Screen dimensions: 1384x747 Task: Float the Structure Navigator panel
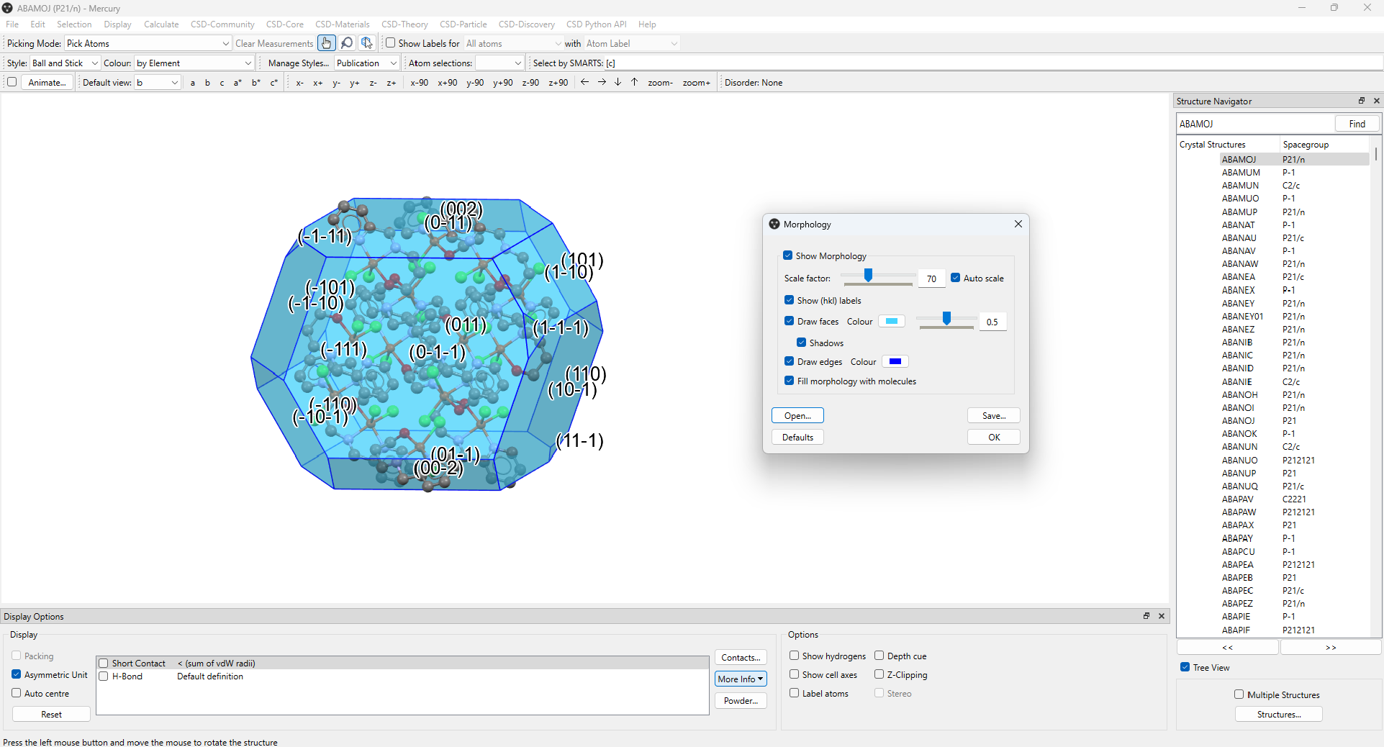pyautogui.click(x=1361, y=101)
